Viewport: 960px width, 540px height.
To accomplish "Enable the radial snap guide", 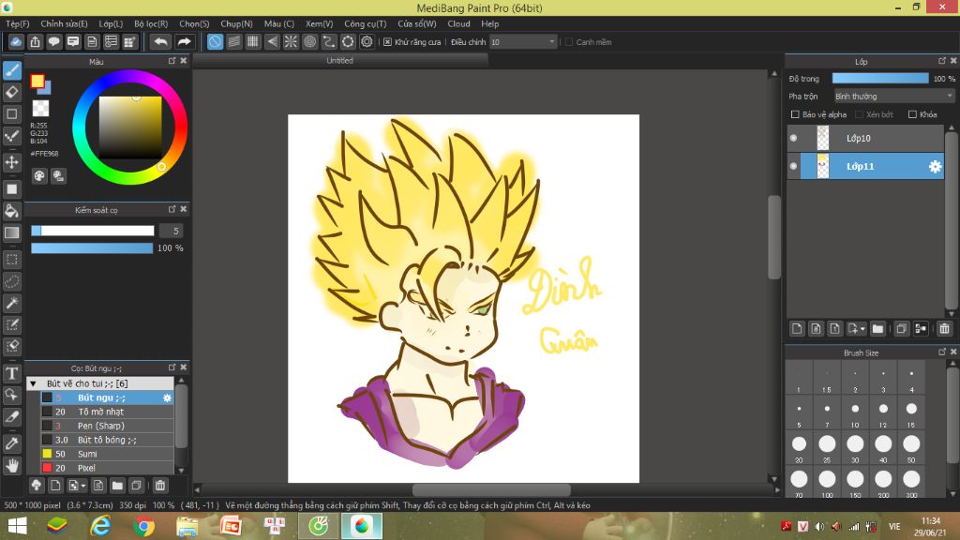I will tap(291, 41).
